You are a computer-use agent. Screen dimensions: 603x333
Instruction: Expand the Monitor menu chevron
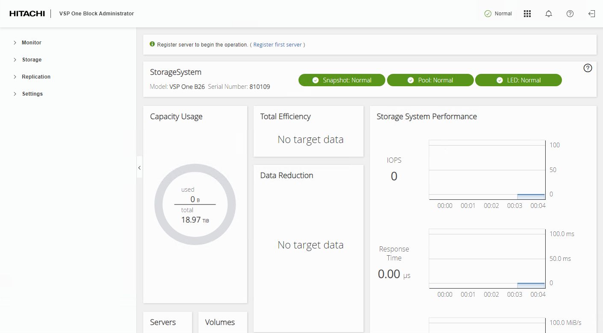pos(15,43)
